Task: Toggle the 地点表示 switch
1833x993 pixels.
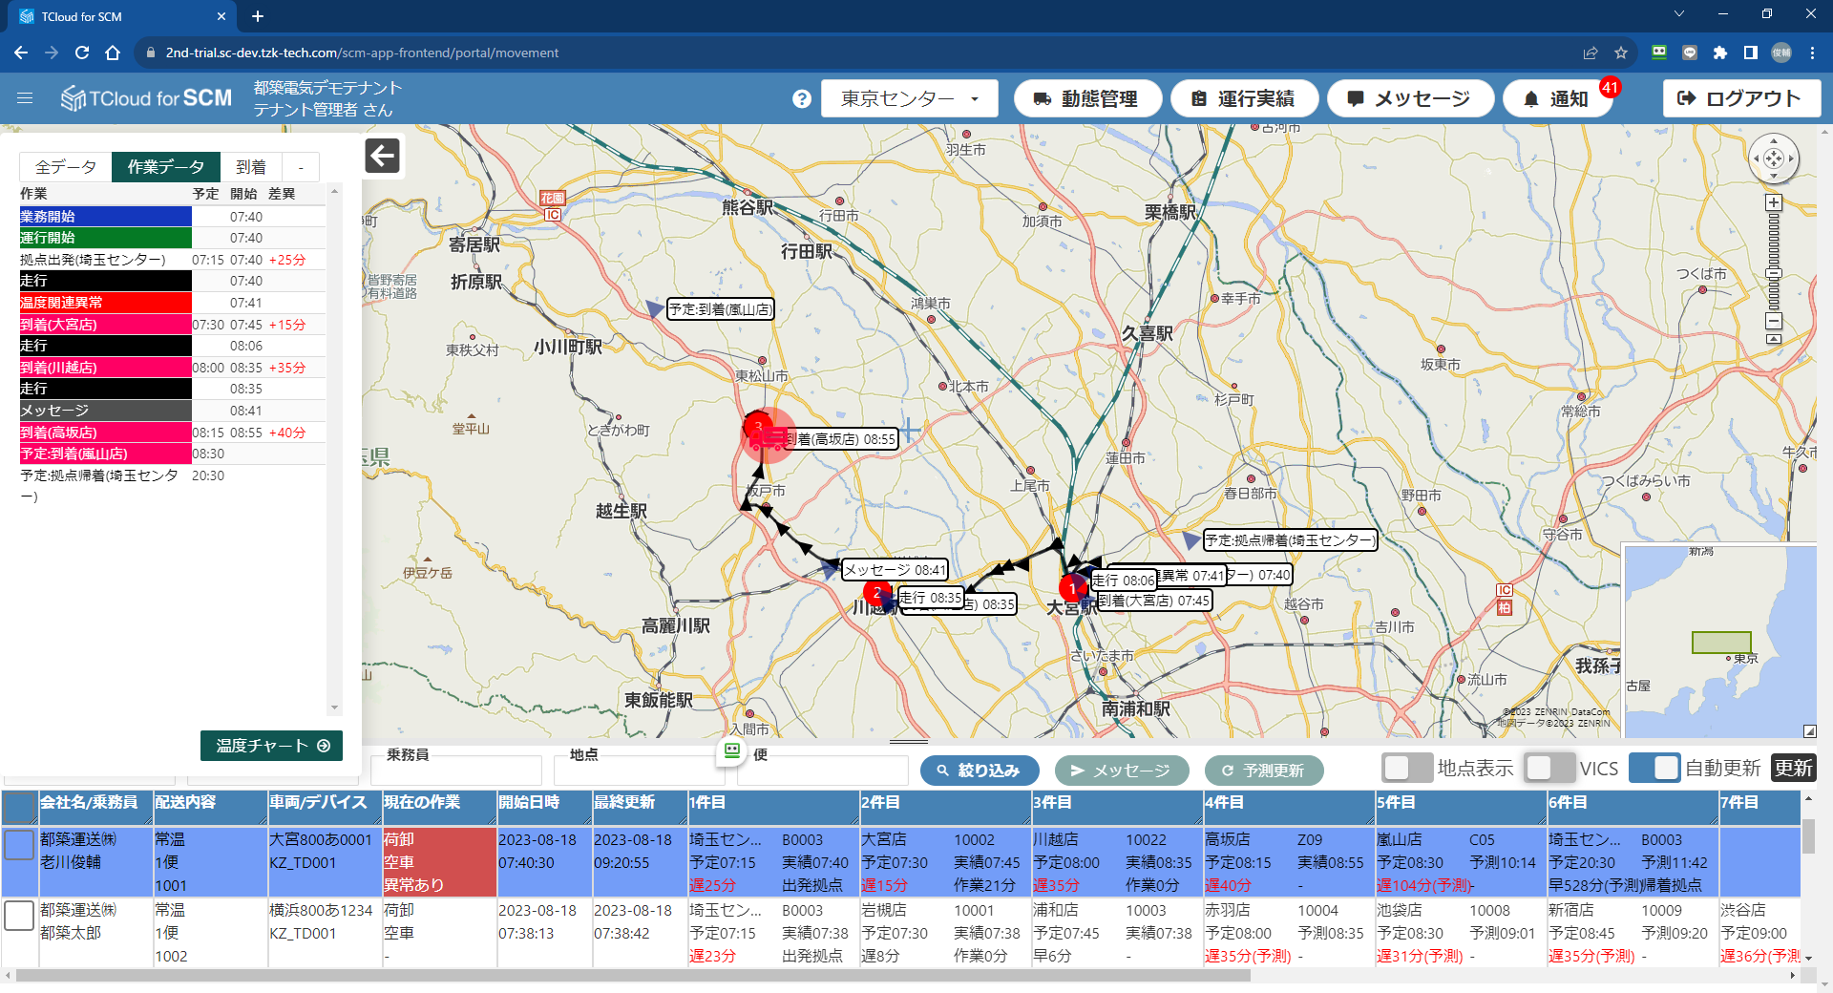Action: point(1407,768)
